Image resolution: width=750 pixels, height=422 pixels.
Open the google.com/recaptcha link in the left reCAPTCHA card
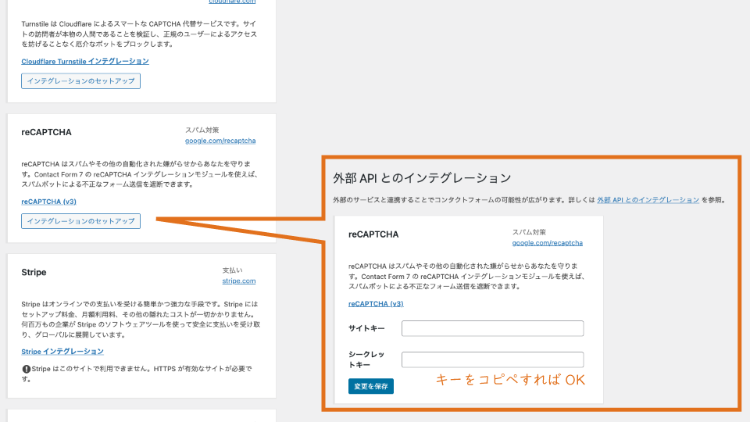click(x=220, y=141)
